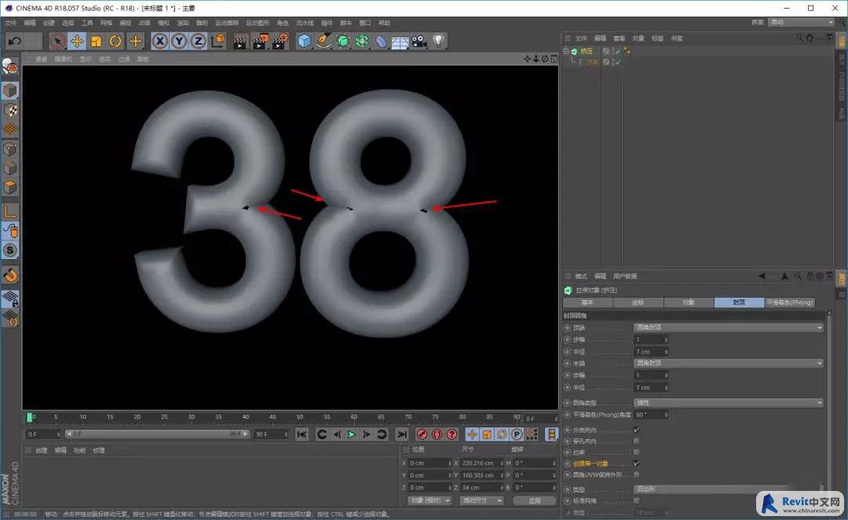This screenshot has width=848, height=520.
Task: Click the Undo arrow icon
Action: (x=15, y=41)
